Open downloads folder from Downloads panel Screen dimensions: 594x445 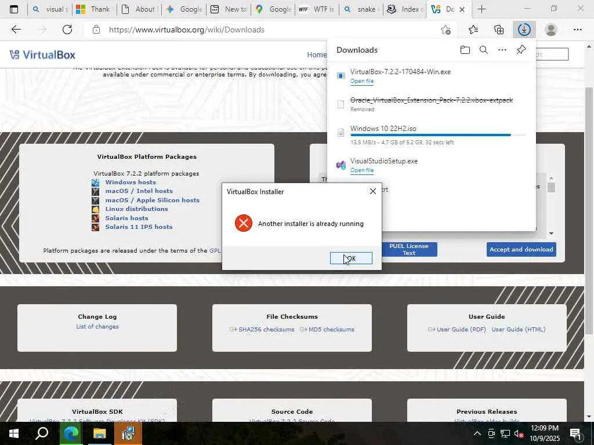pyautogui.click(x=465, y=50)
